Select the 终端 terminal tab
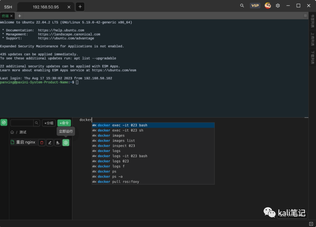 [5, 16]
